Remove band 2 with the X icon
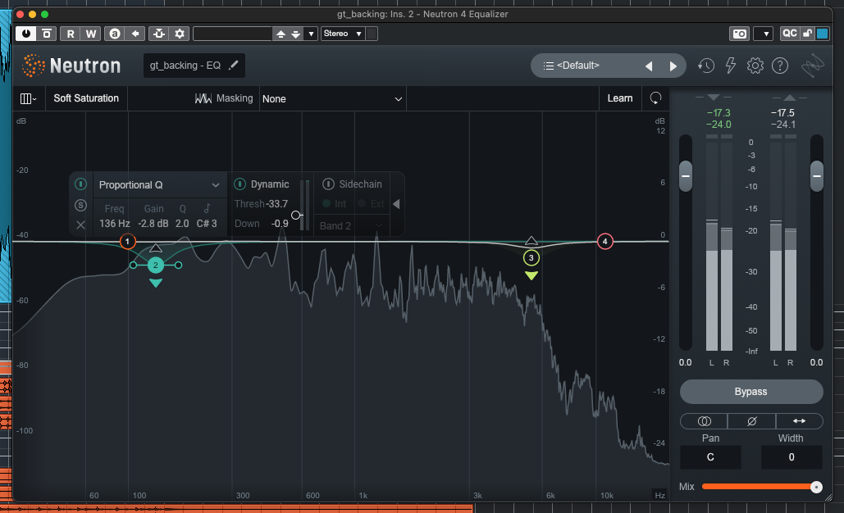This screenshot has height=513, width=844. click(80, 225)
